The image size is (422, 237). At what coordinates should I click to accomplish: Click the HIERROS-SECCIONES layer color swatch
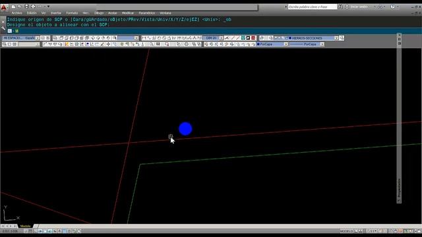tap(290, 38)
